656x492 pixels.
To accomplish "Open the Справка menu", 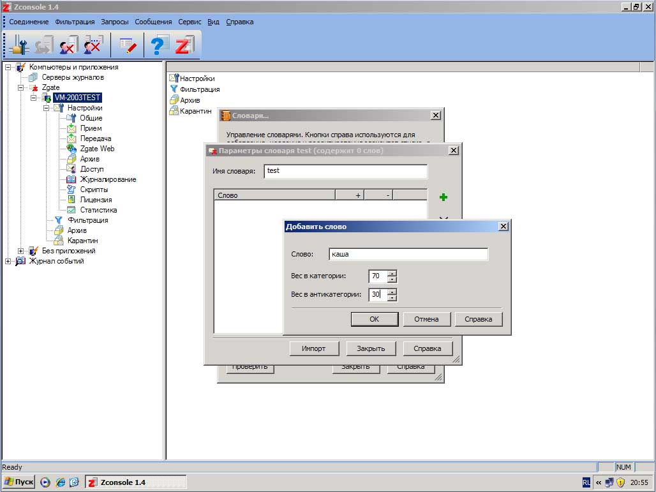I will (x=240, y=22).
